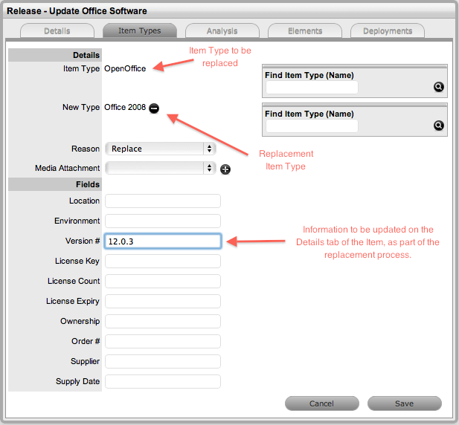Focus the lower Find Item Type field

pos(312,126)
